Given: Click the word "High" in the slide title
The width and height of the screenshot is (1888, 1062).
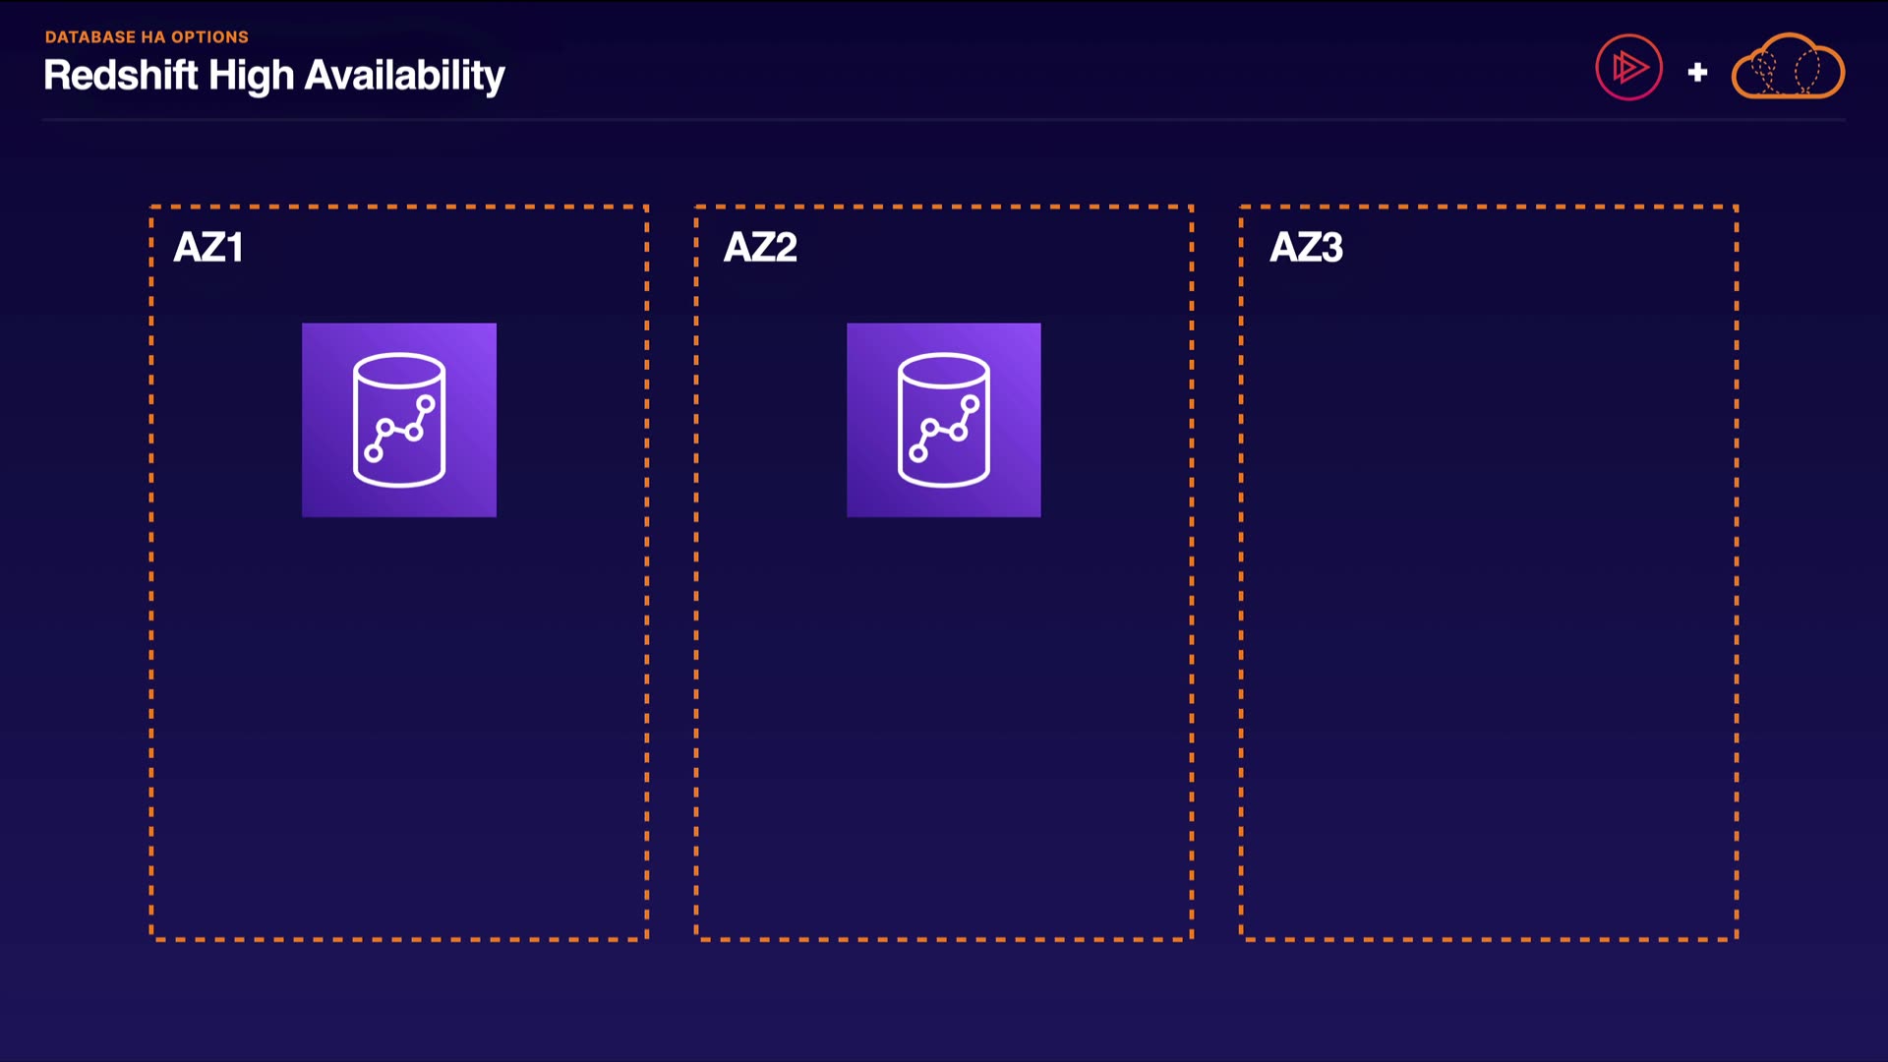Looking at the screenshot, I should [x=251, y=76].
